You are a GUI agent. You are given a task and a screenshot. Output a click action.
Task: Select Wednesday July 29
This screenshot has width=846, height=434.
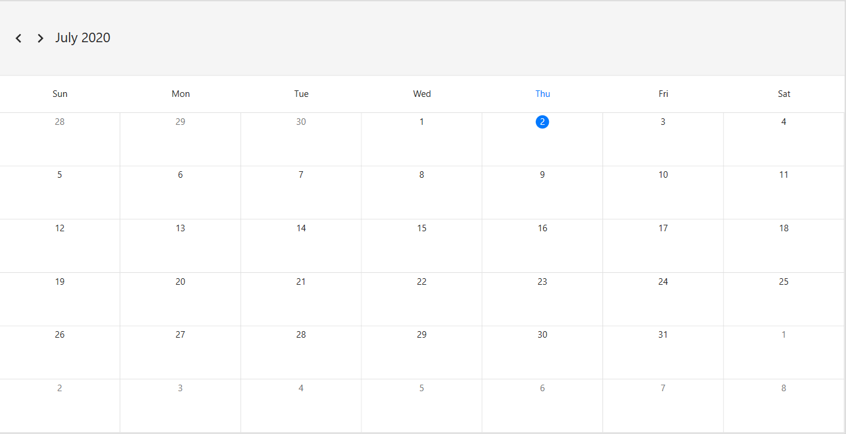point(422,353)
